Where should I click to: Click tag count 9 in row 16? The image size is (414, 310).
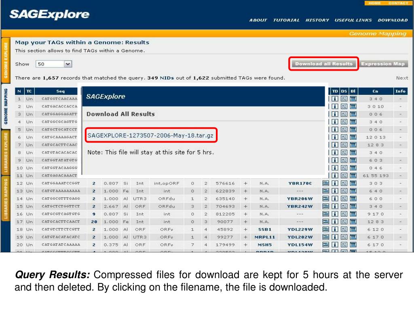[x=94, y=214]
